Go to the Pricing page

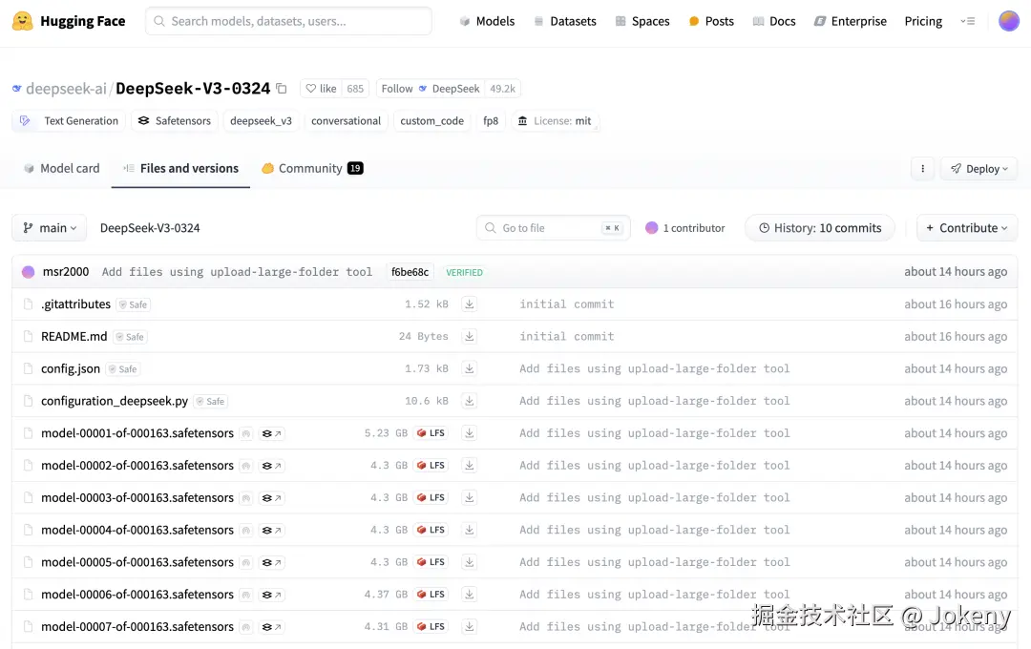pos(923,21)
